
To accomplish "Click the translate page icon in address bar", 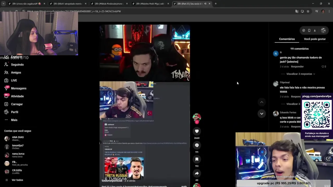I will [297, 11].
